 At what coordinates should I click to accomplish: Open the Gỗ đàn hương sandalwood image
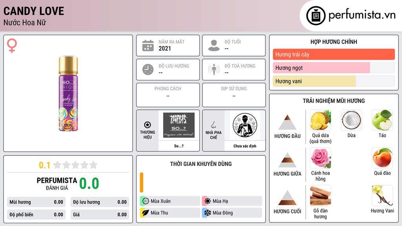(x=320, y=195)
